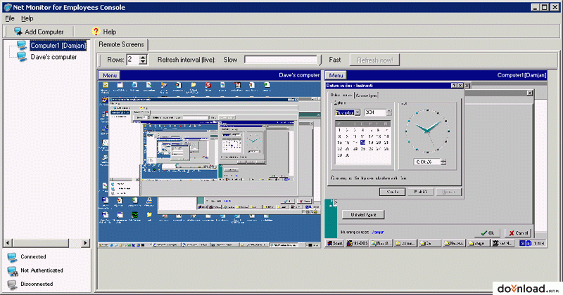The width and height of the screenshot is (563, 295).
Task: Click the shield icon in the title bar
Action: [x=7, y=7]
